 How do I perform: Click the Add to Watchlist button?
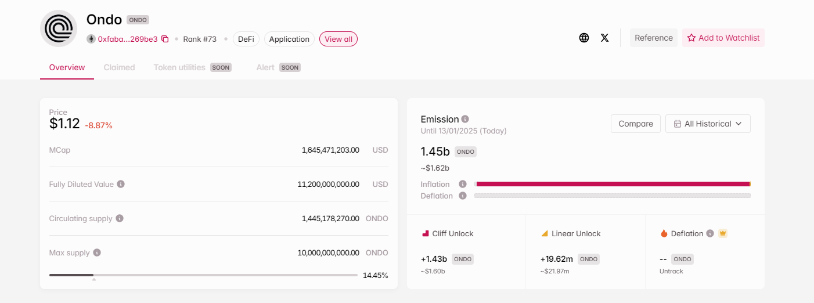(723, 38)
